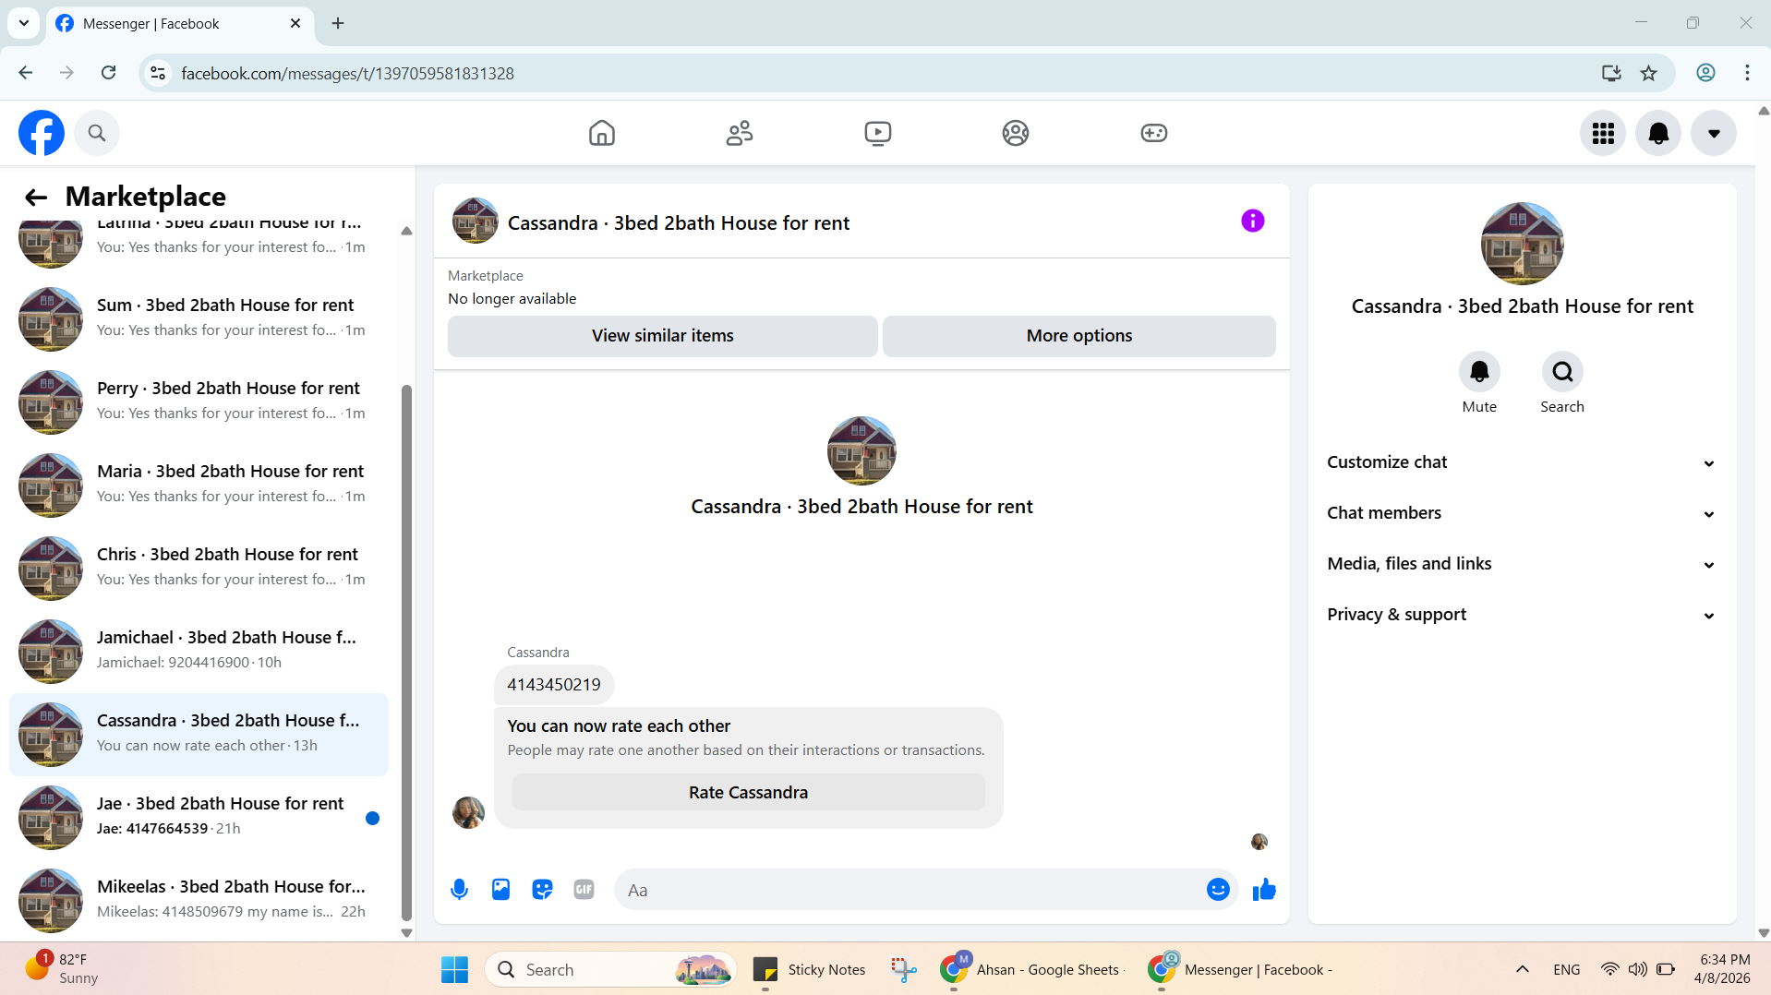1771x995 pixels.
Task: Click taskbar Search box
Action: [610, 970]
